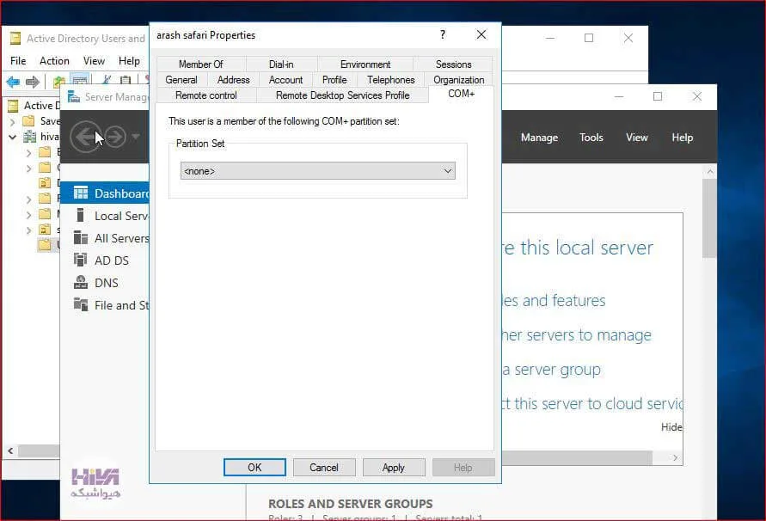This screenshot has width=766, height=521.
Task: Click the Server Manager vertical scrollbar thumb
Action: (710, 218)
